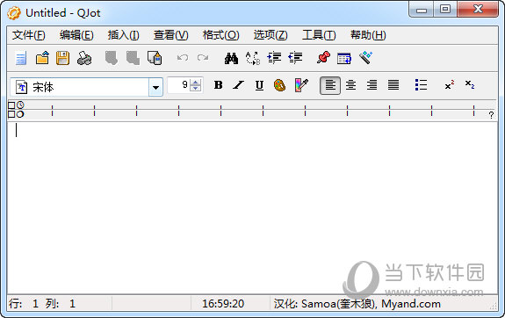Screen dimensions: 505x318
Task: Print the document
Action: click(x=84, y=58)
